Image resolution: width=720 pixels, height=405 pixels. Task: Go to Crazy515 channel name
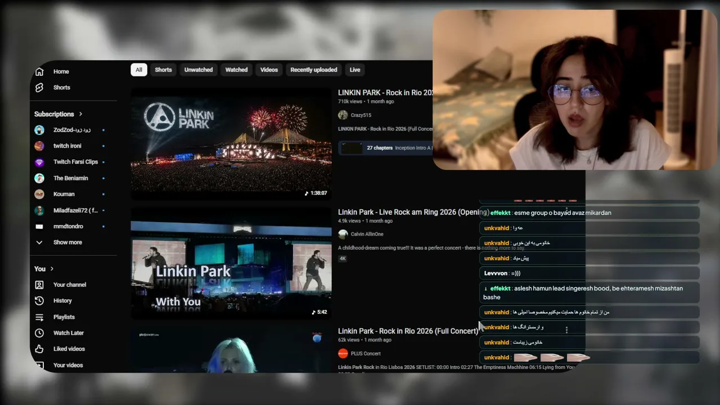[x=361, y=115]
